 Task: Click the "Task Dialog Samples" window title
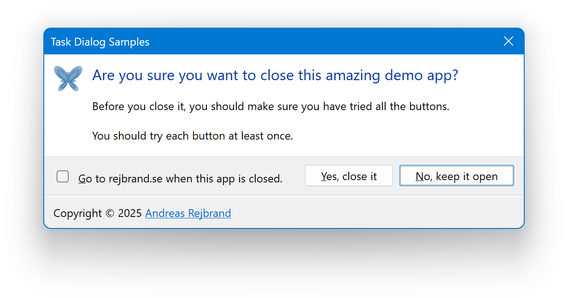(100, 42)
